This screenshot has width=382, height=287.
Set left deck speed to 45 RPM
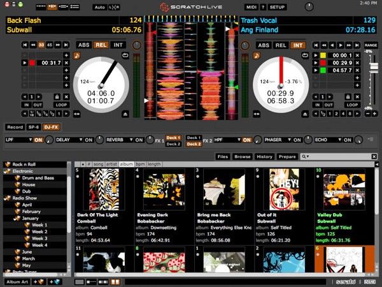(x=50, y=45)
